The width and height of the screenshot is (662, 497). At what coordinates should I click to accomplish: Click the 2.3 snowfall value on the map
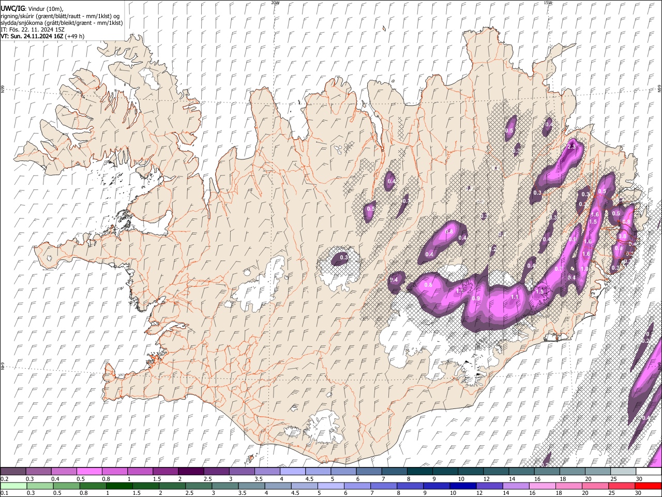571,147
